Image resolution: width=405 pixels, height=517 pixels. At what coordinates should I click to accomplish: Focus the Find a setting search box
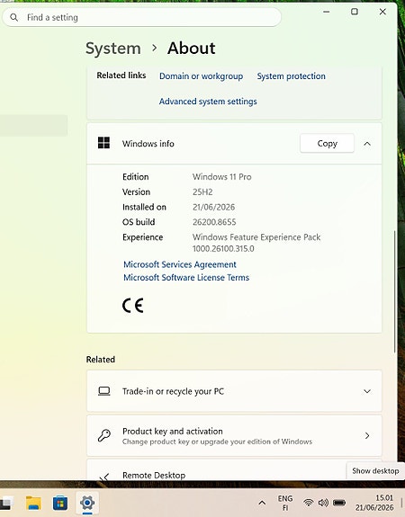[141, 17]
